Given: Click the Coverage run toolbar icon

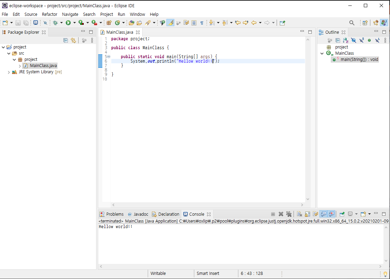Looking at the screenshot, I should click(x=81, y=23).
